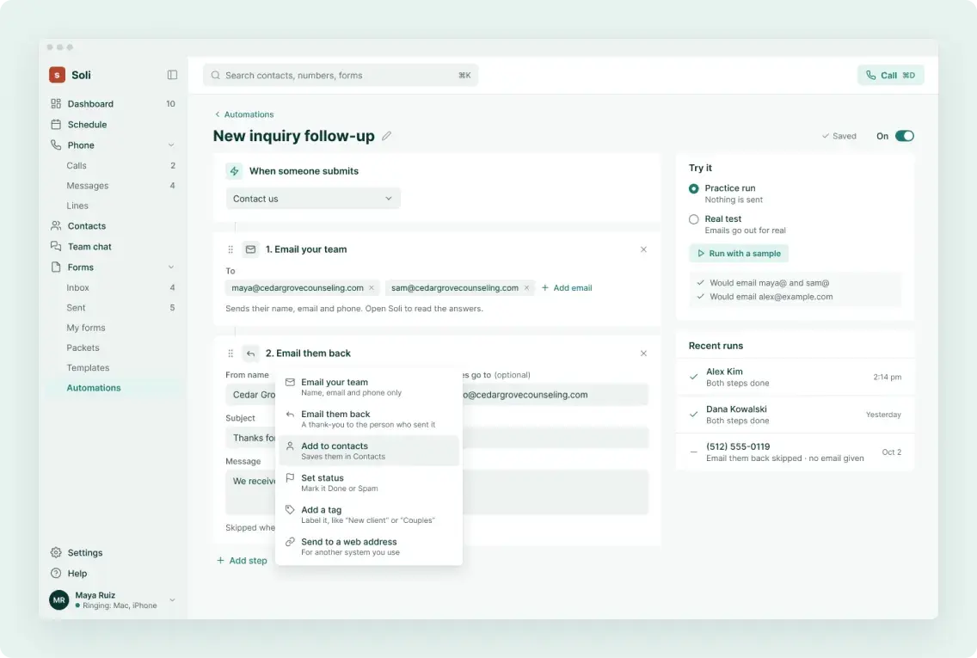Choose Email your team from the step menu

tap(369, 387)
